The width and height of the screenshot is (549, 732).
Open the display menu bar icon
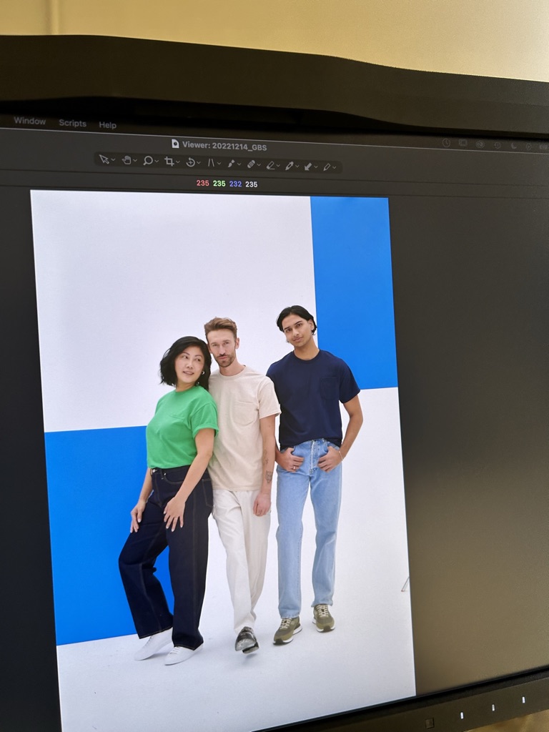coord(463,143)
